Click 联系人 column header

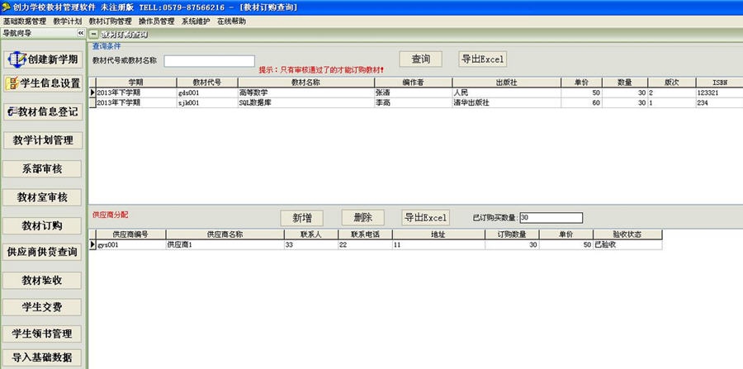311,234
